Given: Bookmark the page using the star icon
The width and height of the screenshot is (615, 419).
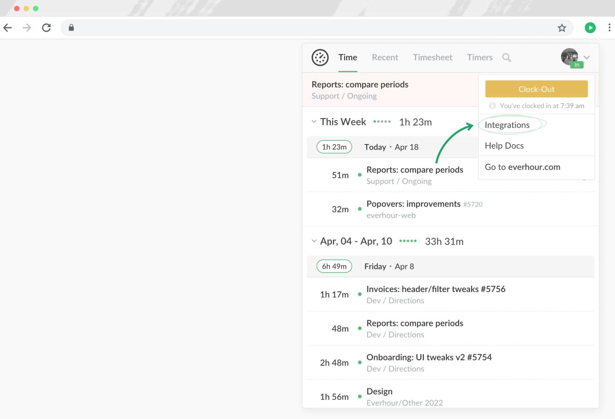Looking at the screenshot, I should [x=562, y=28].
